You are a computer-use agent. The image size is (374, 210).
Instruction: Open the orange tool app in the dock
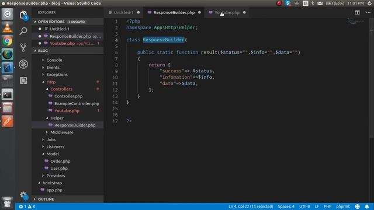[8, 121]
